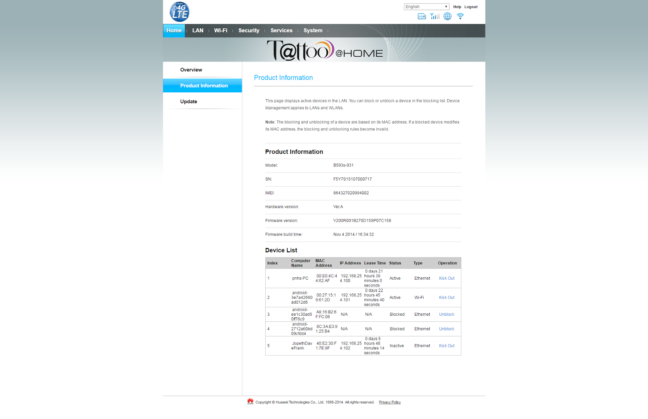Open the Privacy Policy link
648x419 pixels.
(x=390, y=402)
